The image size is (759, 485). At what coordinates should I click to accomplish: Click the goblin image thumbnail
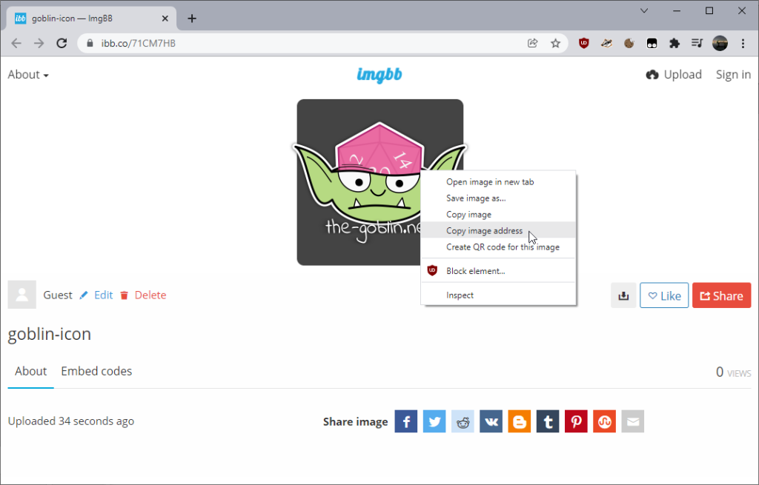pos(358,182)
